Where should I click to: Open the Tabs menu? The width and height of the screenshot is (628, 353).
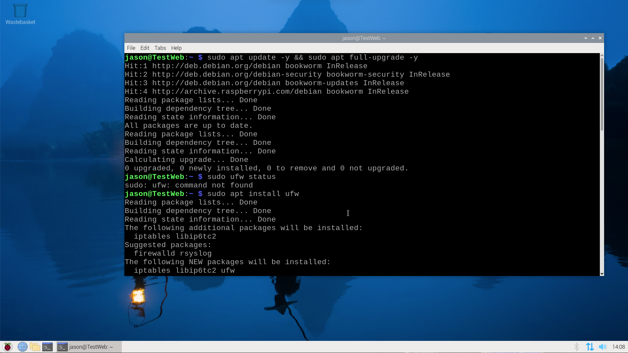[160, 48]
